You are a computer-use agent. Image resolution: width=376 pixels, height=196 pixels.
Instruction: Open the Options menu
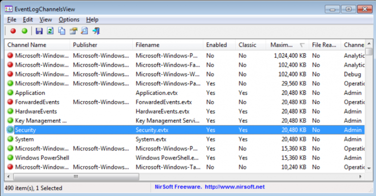coord(69,20)
